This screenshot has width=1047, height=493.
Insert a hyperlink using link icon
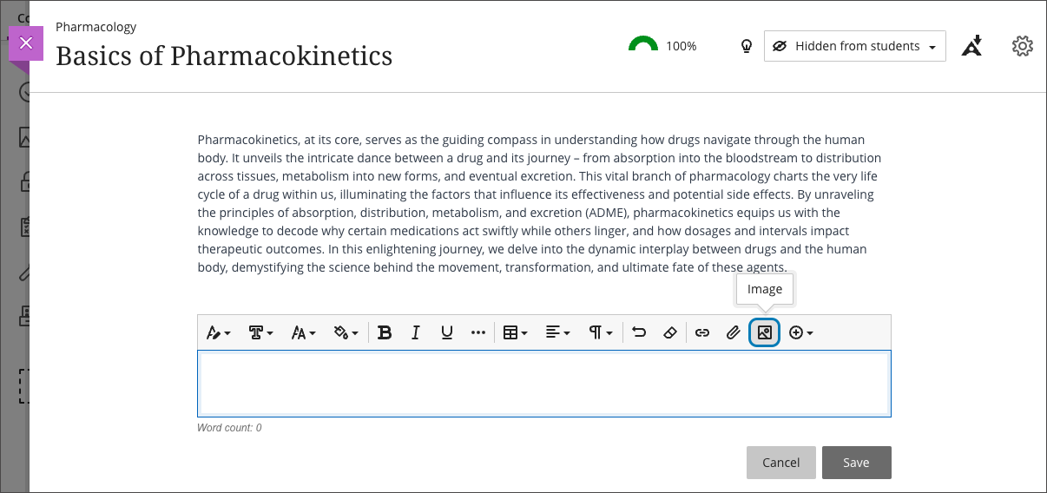(702, 332)
